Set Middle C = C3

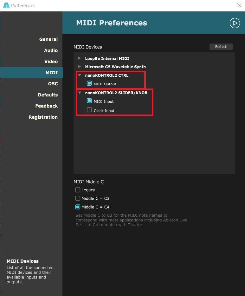point(78,198)
